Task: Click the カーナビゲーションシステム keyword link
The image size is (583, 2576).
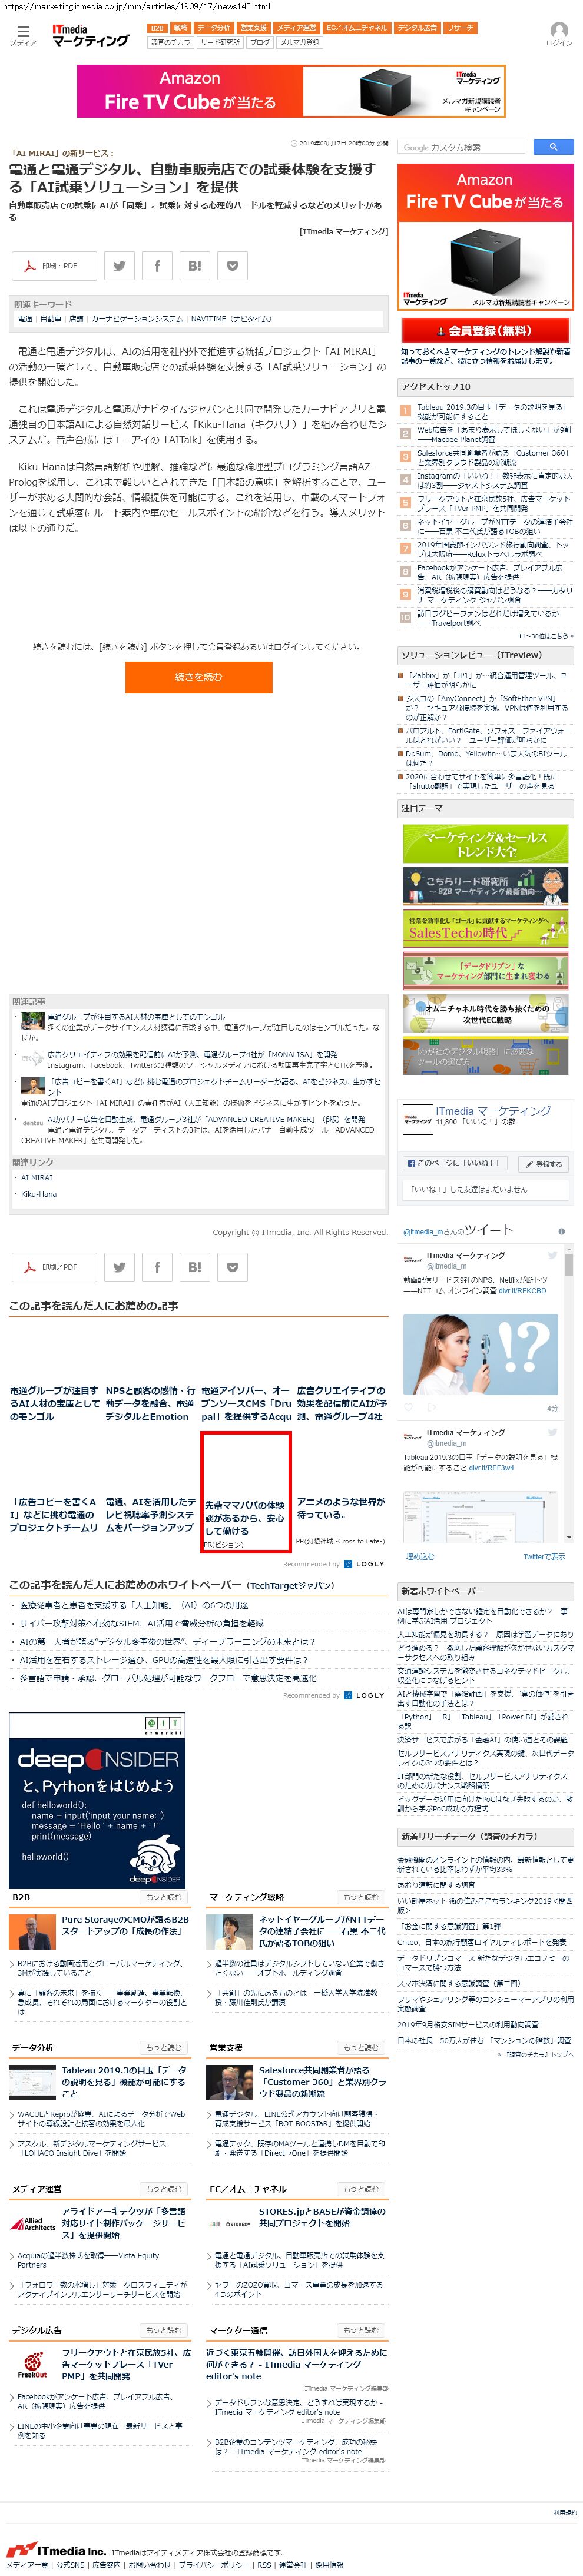Action: pyautogui.click(x=137, y=319)
